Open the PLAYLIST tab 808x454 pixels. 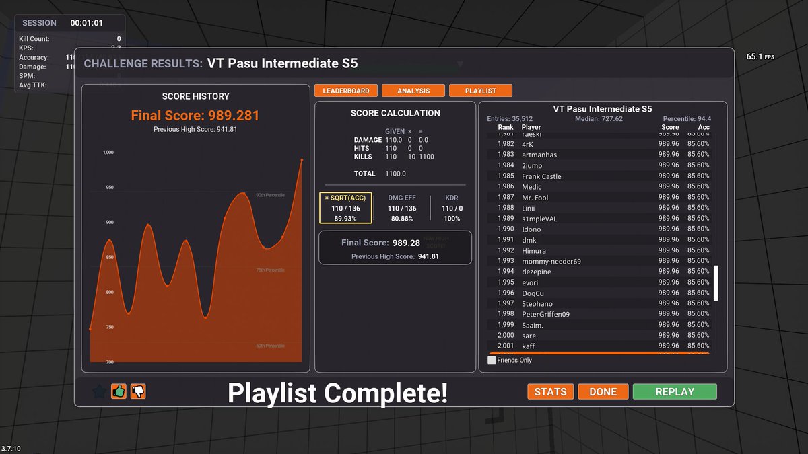coord(480,90)
